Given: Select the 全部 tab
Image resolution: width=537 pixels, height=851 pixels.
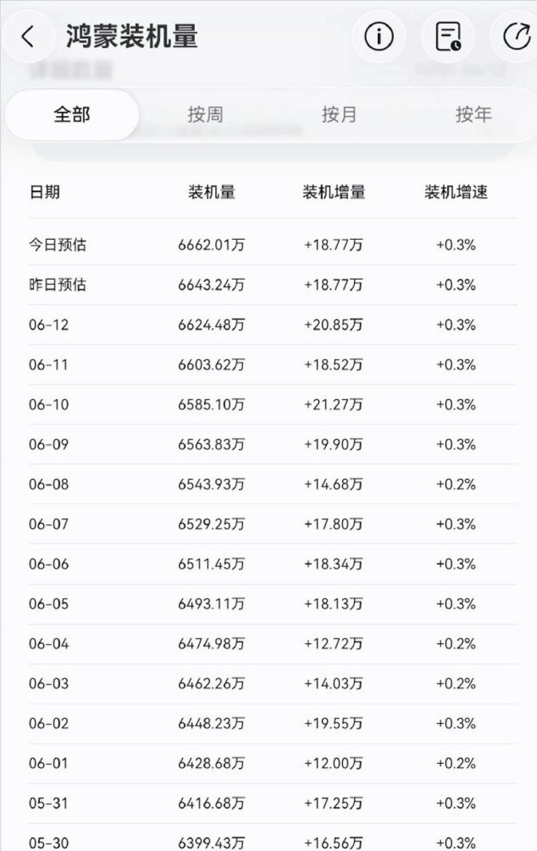Looking at the screenshot, I should point(72,114).
